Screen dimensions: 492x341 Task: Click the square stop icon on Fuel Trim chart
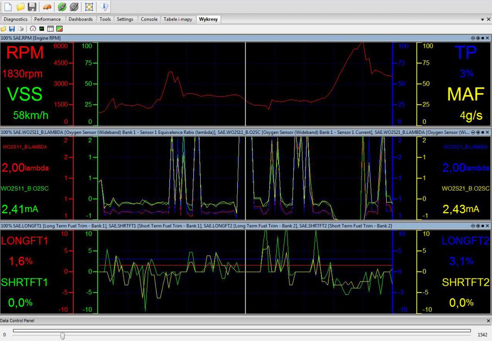tap(483, 226)
